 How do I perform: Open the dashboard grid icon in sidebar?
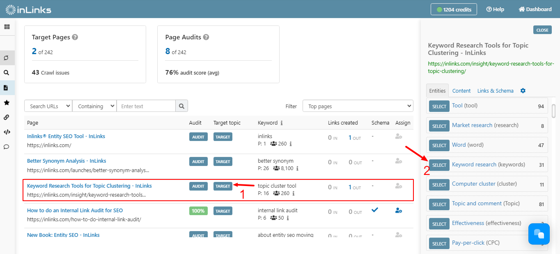pos(7,27)
